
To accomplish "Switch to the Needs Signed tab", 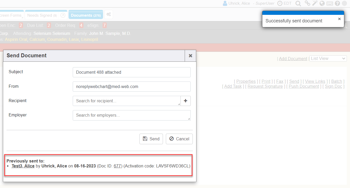I will point(42,15).
